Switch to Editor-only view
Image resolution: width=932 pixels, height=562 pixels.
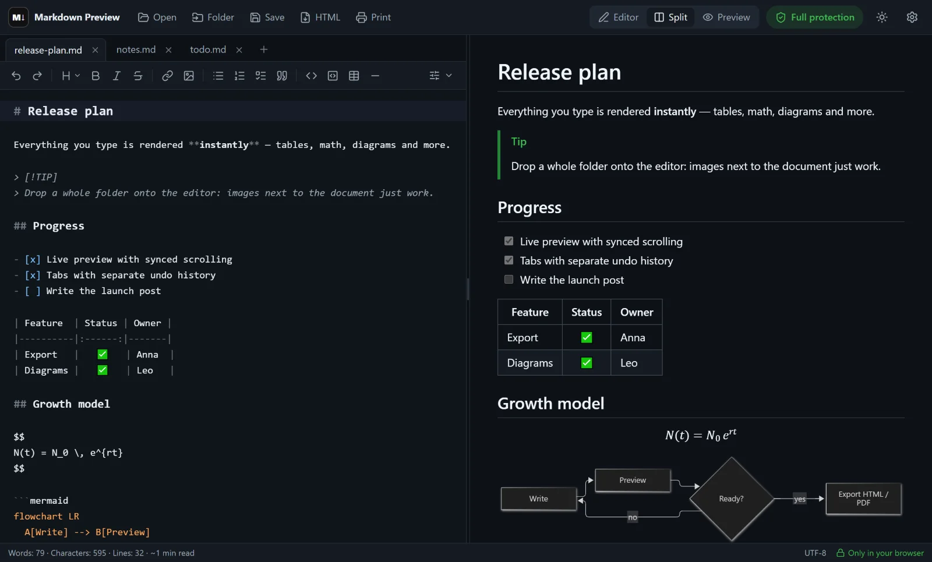619,17
